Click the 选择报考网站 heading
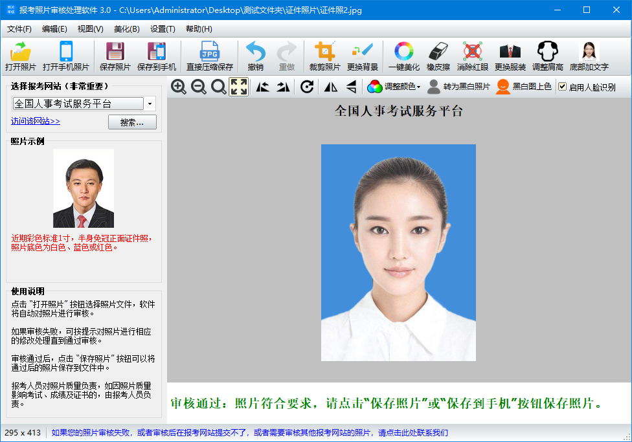This screenshot has height=442, width=632. [60, 86]
